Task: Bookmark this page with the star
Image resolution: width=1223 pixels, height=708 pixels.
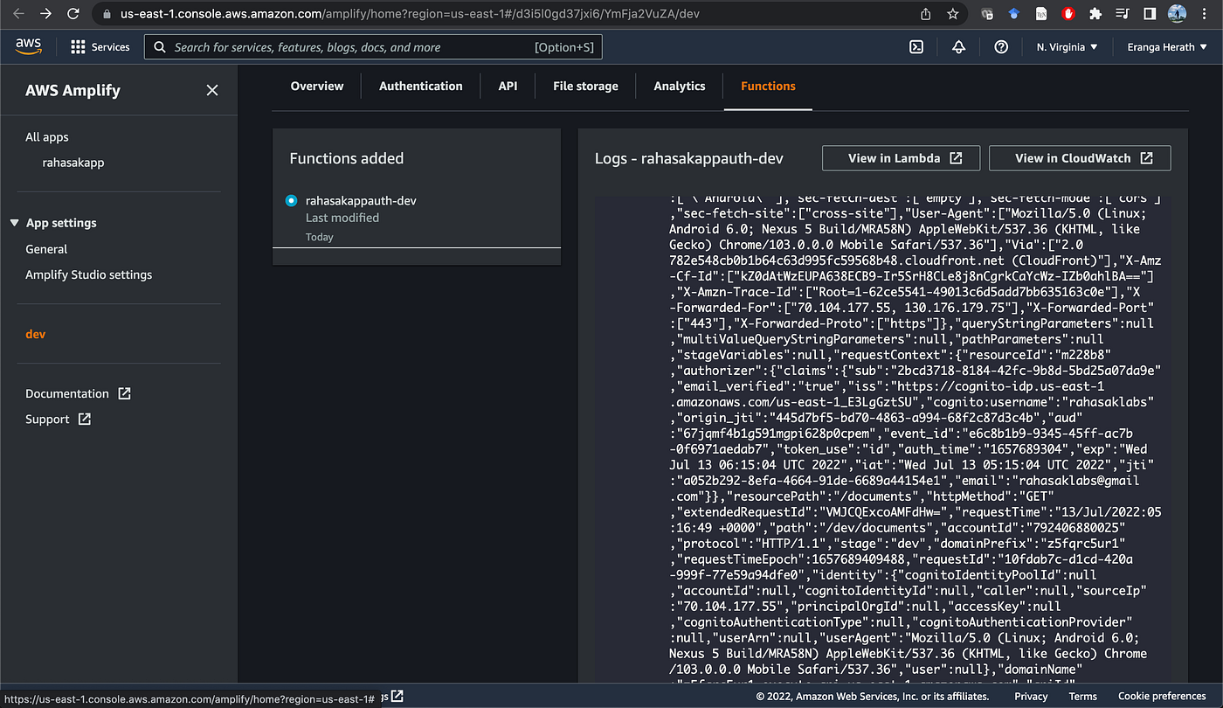Action: click(x=952, y=14)
